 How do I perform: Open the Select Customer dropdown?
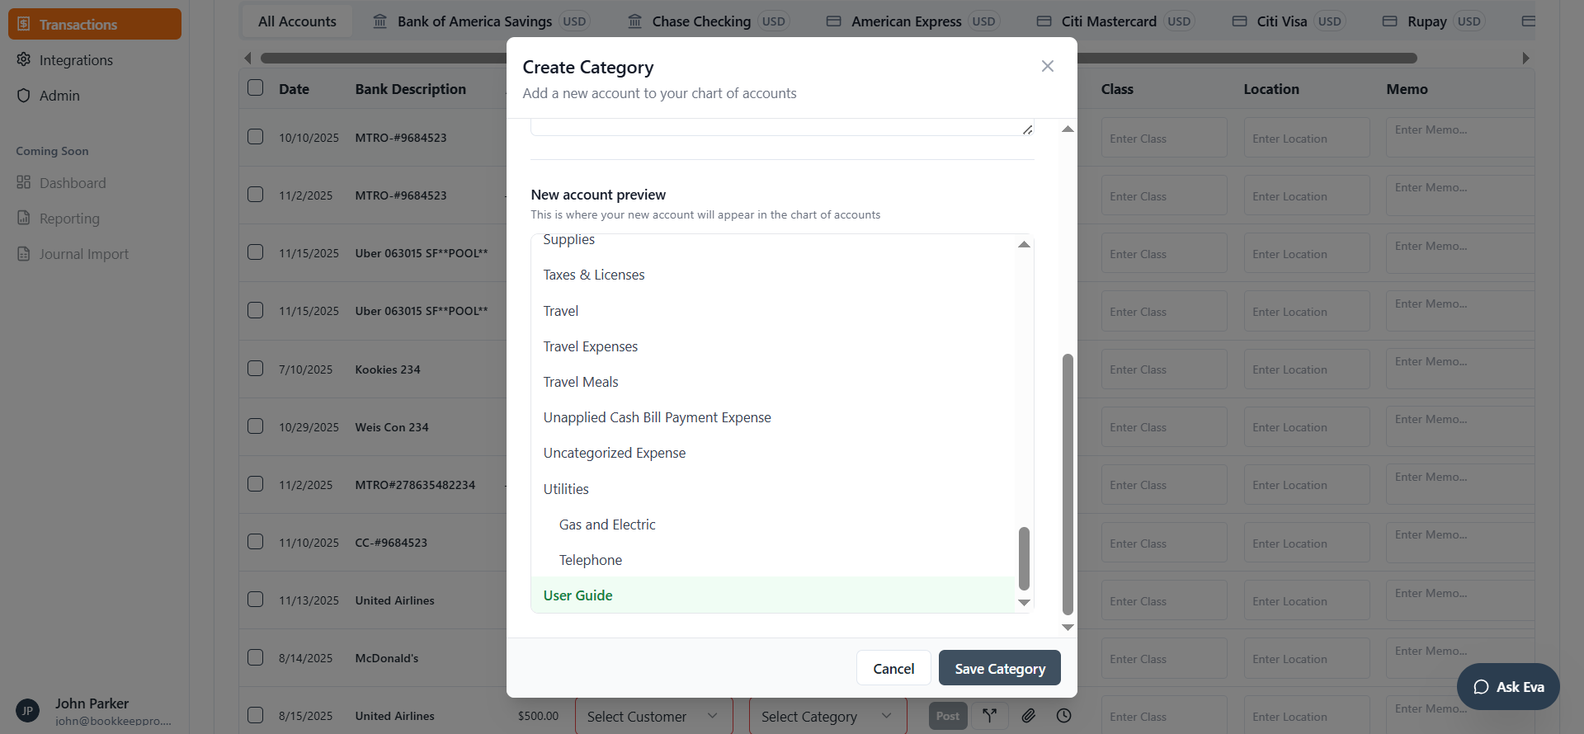tap(653, 717)
